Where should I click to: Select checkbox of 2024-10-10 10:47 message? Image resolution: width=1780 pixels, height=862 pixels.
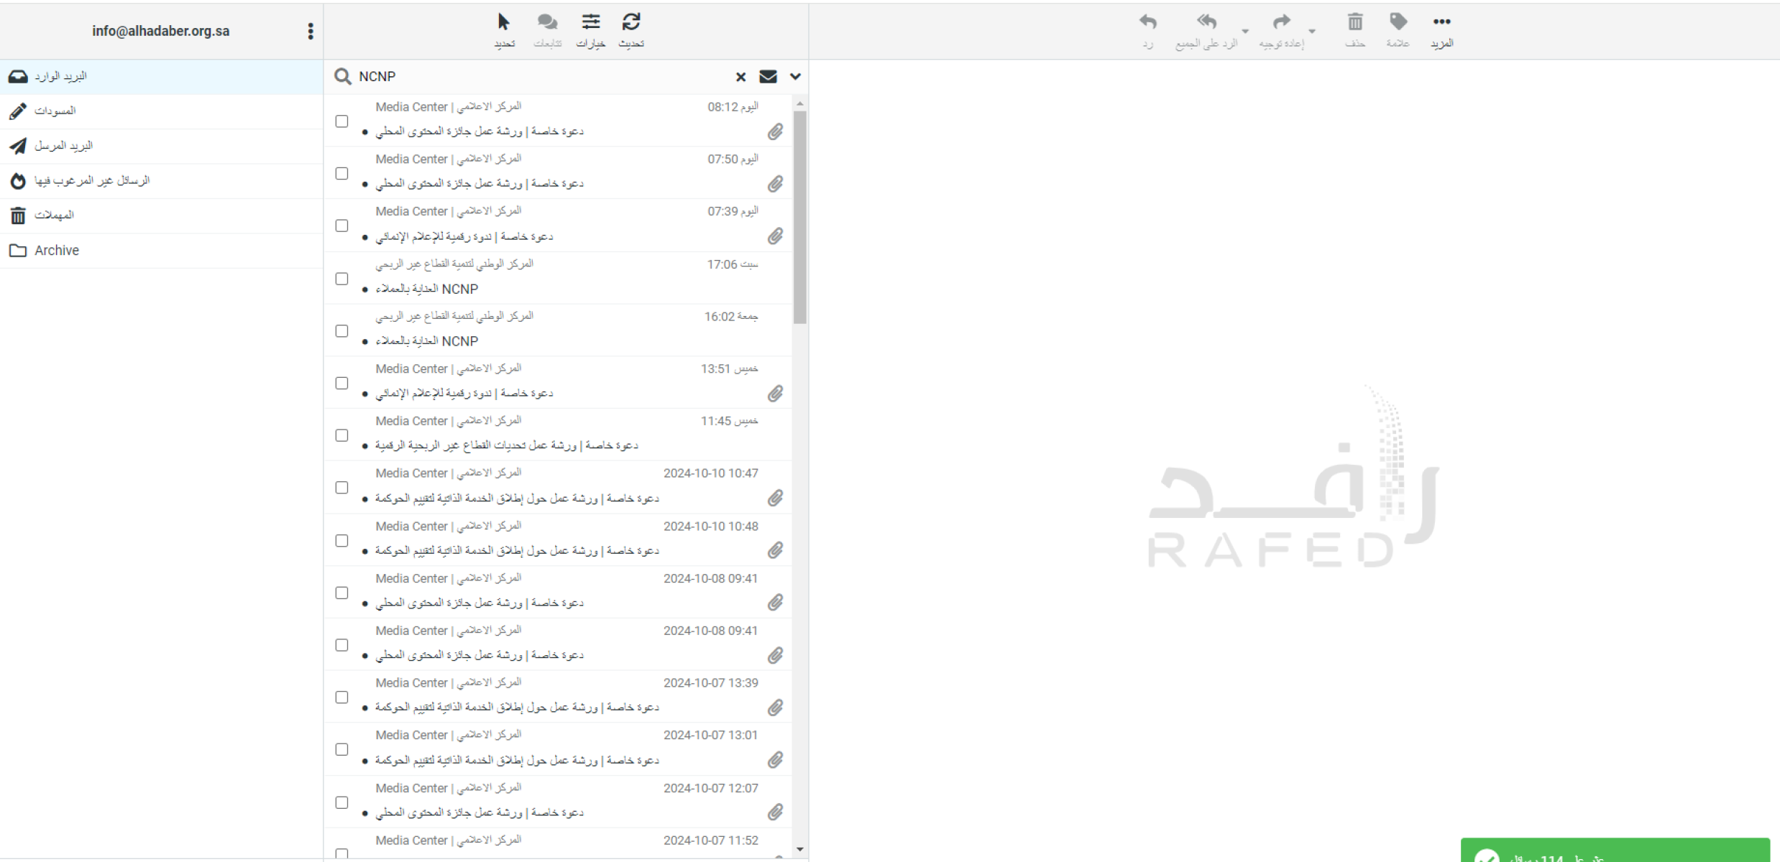pos(342,488)
